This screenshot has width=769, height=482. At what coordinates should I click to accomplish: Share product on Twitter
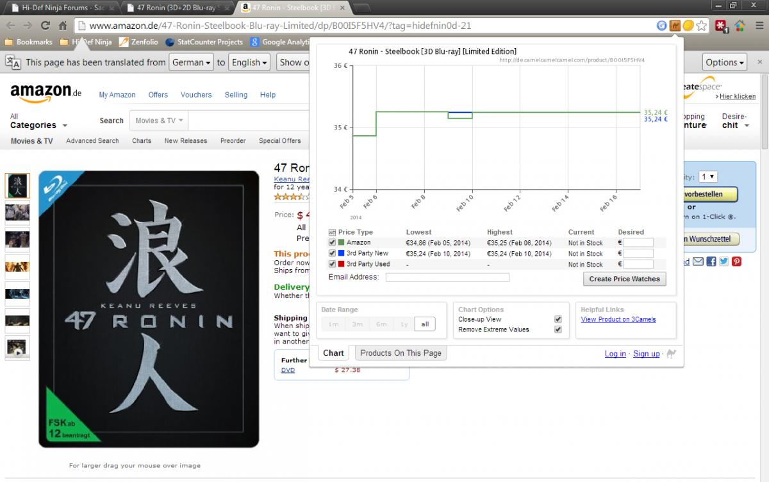click(x=724, y=262)
